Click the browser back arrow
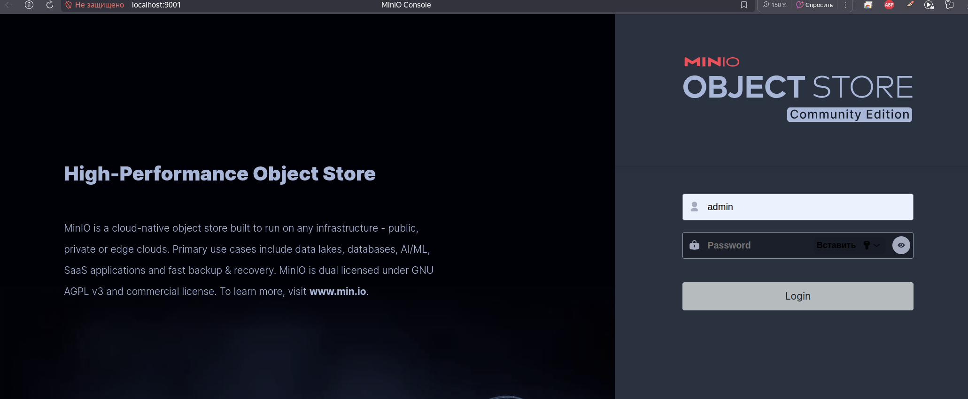Viewport: 968px width, 399px height. 8,5
